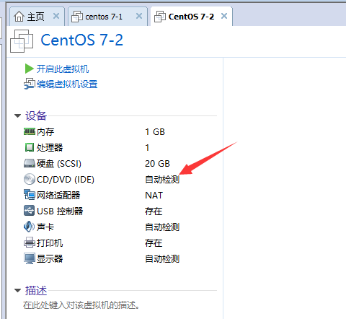The width and height of the screenshot is (346, 319).
Task: Switch to the 主页 tab
Action: point(37,17)
